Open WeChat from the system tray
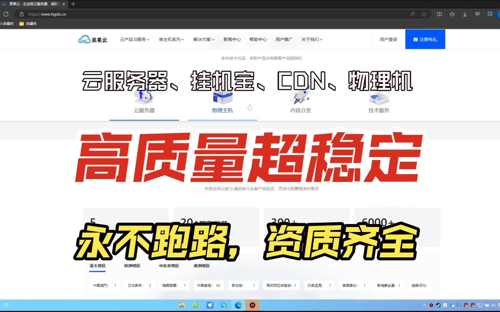 tap(452, 305)
